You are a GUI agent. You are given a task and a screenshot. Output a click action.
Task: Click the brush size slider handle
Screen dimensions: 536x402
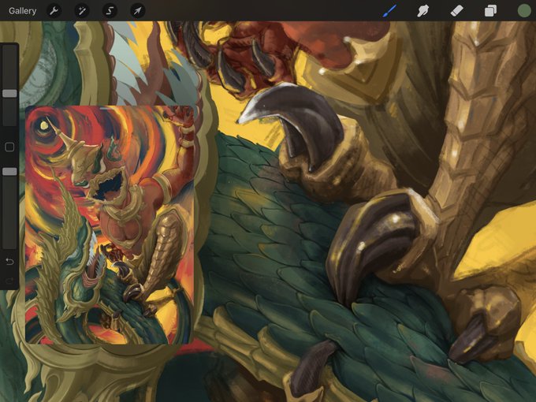click(9, 93)
